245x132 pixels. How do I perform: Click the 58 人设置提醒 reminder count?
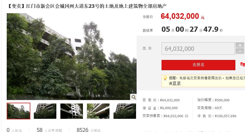click(x=49, y=130)
